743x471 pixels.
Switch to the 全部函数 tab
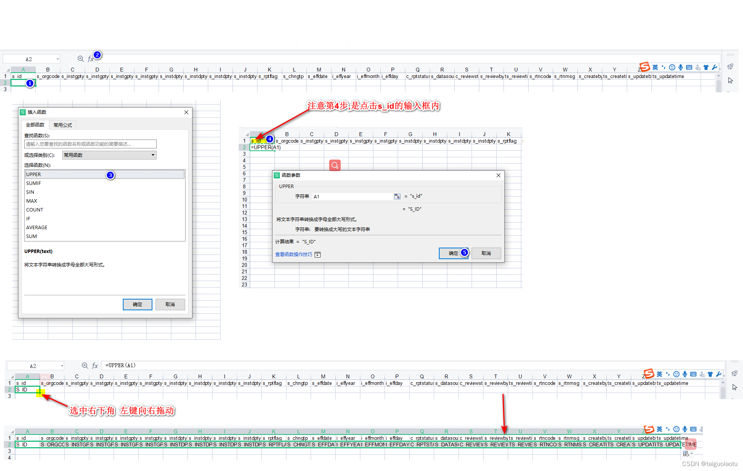tap(35, 125)
